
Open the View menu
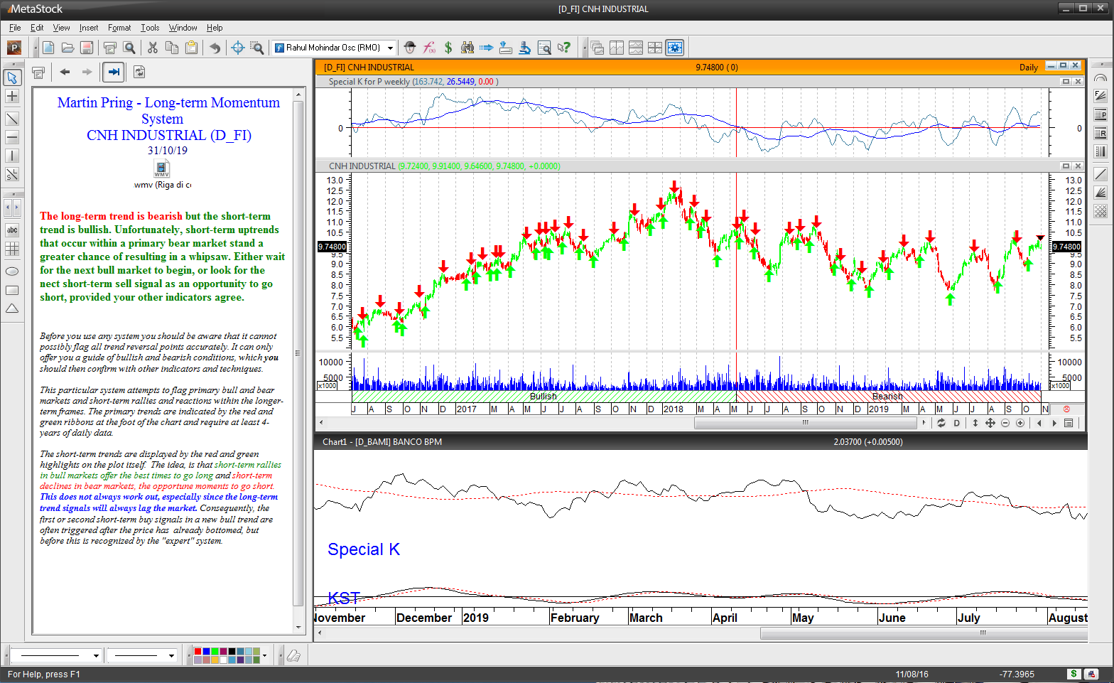62,28
